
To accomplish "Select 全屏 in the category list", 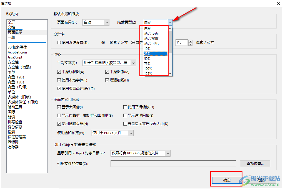I will [11, 22].
